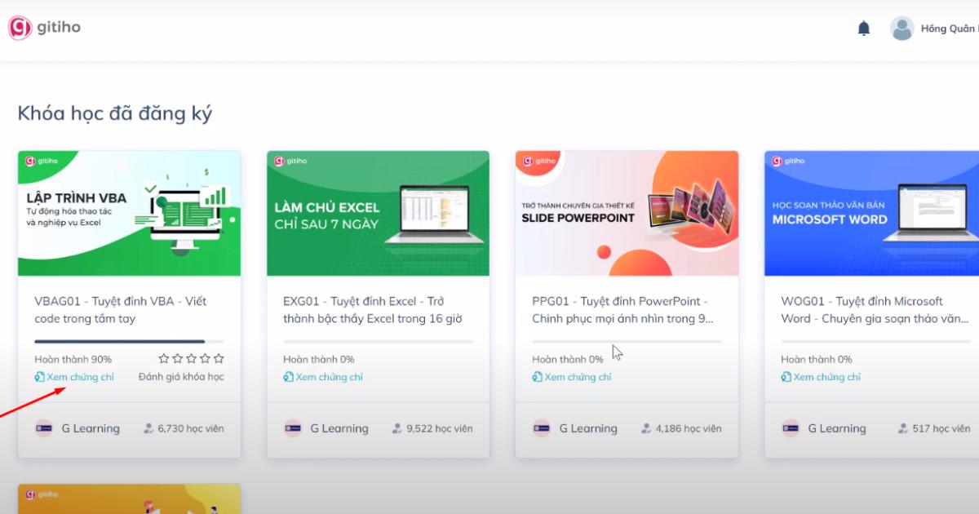
Task: Click the students icon on the WOG01 card
Action: [903, 428]
